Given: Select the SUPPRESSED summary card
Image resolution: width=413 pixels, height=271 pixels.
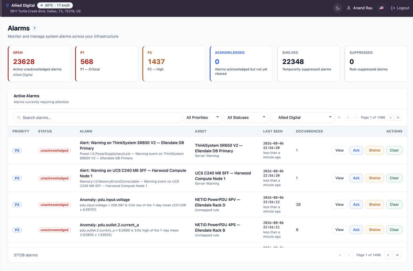Looking at the screenshot, I should [x=376, y=64].
